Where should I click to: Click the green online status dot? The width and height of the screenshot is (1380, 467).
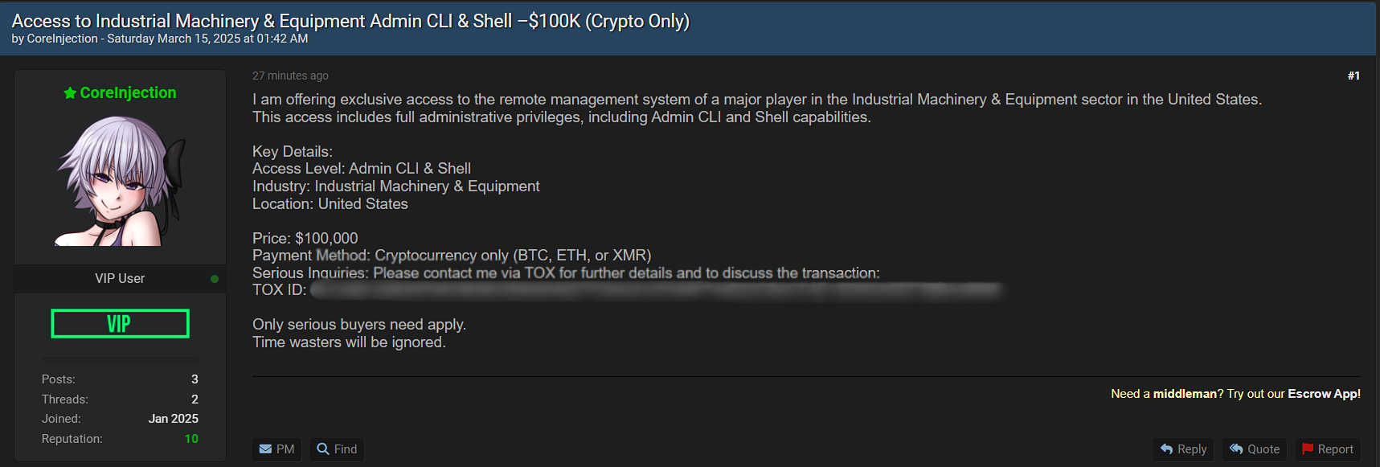point(215,279)
